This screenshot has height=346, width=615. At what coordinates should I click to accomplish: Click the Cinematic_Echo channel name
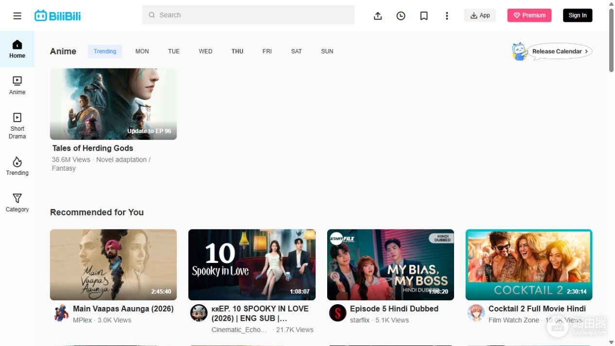tap(239, 330)
